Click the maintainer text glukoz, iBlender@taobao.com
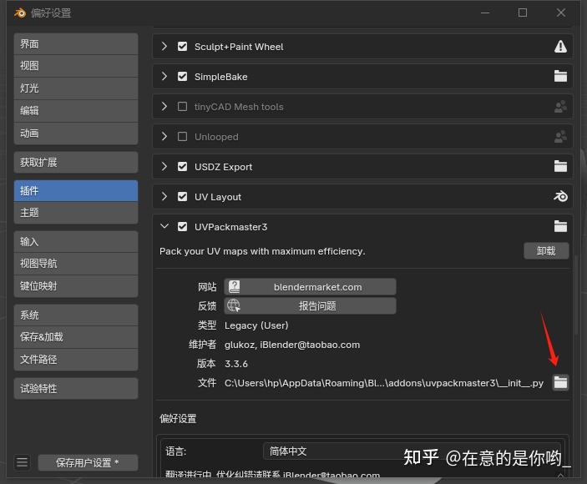 tap(292, 345)
